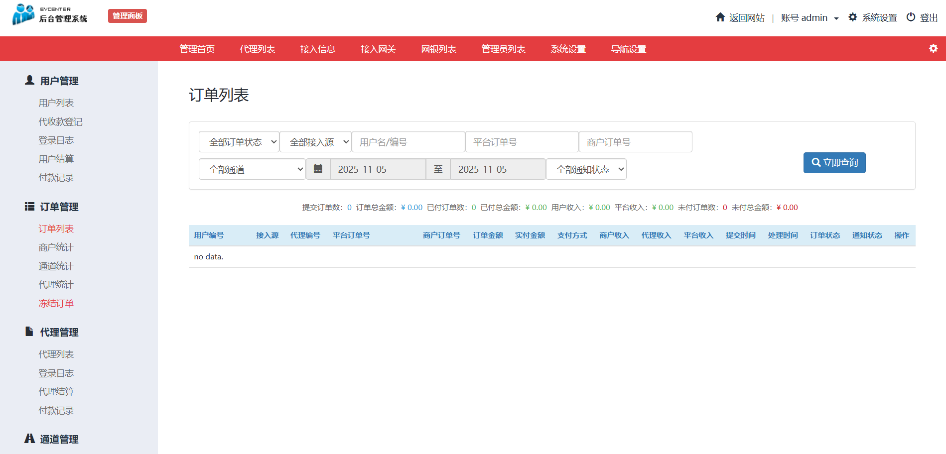Click the user icon beside 用户管理
This screenshot has width=946, height=454.
coord(29,80)
